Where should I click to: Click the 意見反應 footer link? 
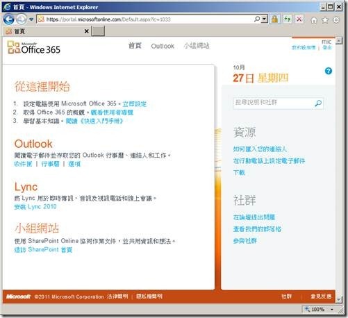click(x=321, y=296)
